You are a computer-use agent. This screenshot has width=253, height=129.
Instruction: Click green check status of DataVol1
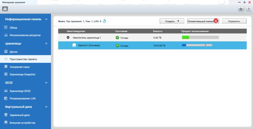pyautogui.click(x=117, y=46)
